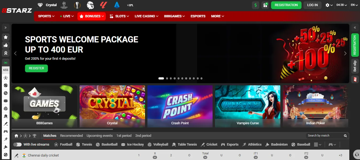Screen dimensions: 360x160
Task: Click the green dollar deposit icon
Action: point(256,5)
